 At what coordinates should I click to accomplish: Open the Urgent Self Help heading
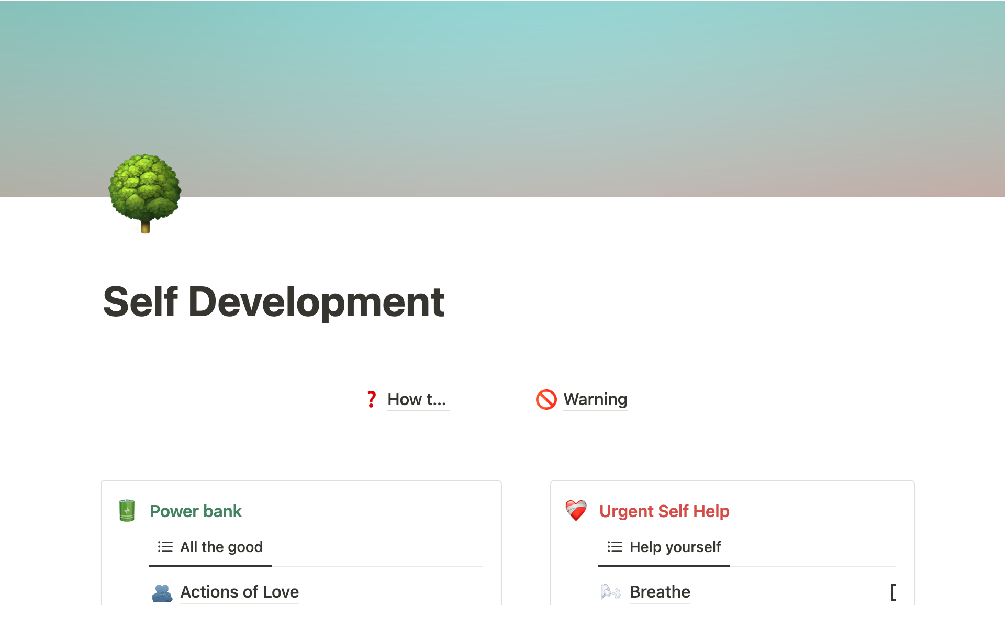pyautogui.click(x=664, y=511)
